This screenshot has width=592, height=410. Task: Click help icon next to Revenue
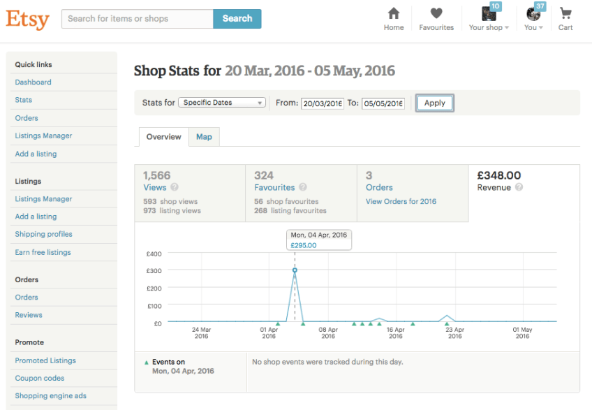[519, 187]
